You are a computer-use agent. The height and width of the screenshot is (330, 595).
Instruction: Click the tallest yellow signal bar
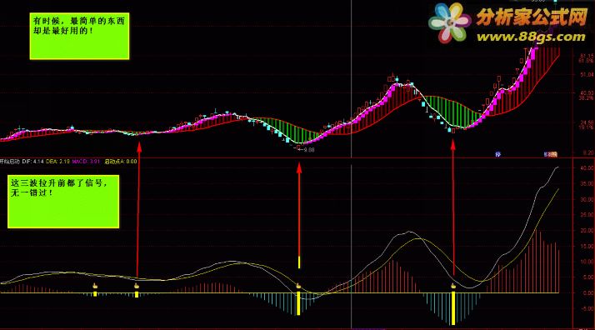click(x=453, y=309)
